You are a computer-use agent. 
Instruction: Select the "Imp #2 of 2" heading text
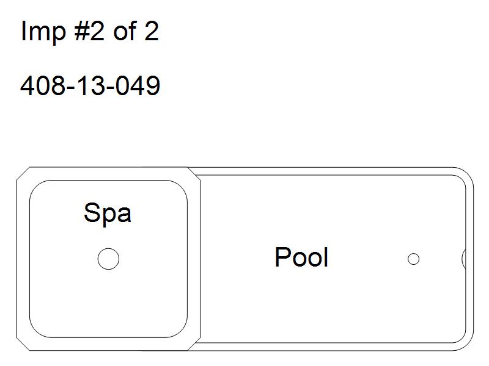pyautogui.click(x=90, y=31)
